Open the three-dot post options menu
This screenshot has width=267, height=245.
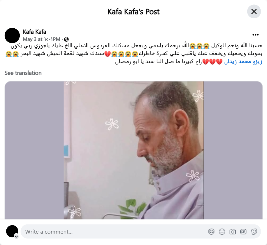point(255,35)
